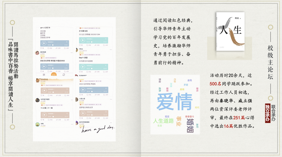Click the 联合承办 label

click(273, 113)
